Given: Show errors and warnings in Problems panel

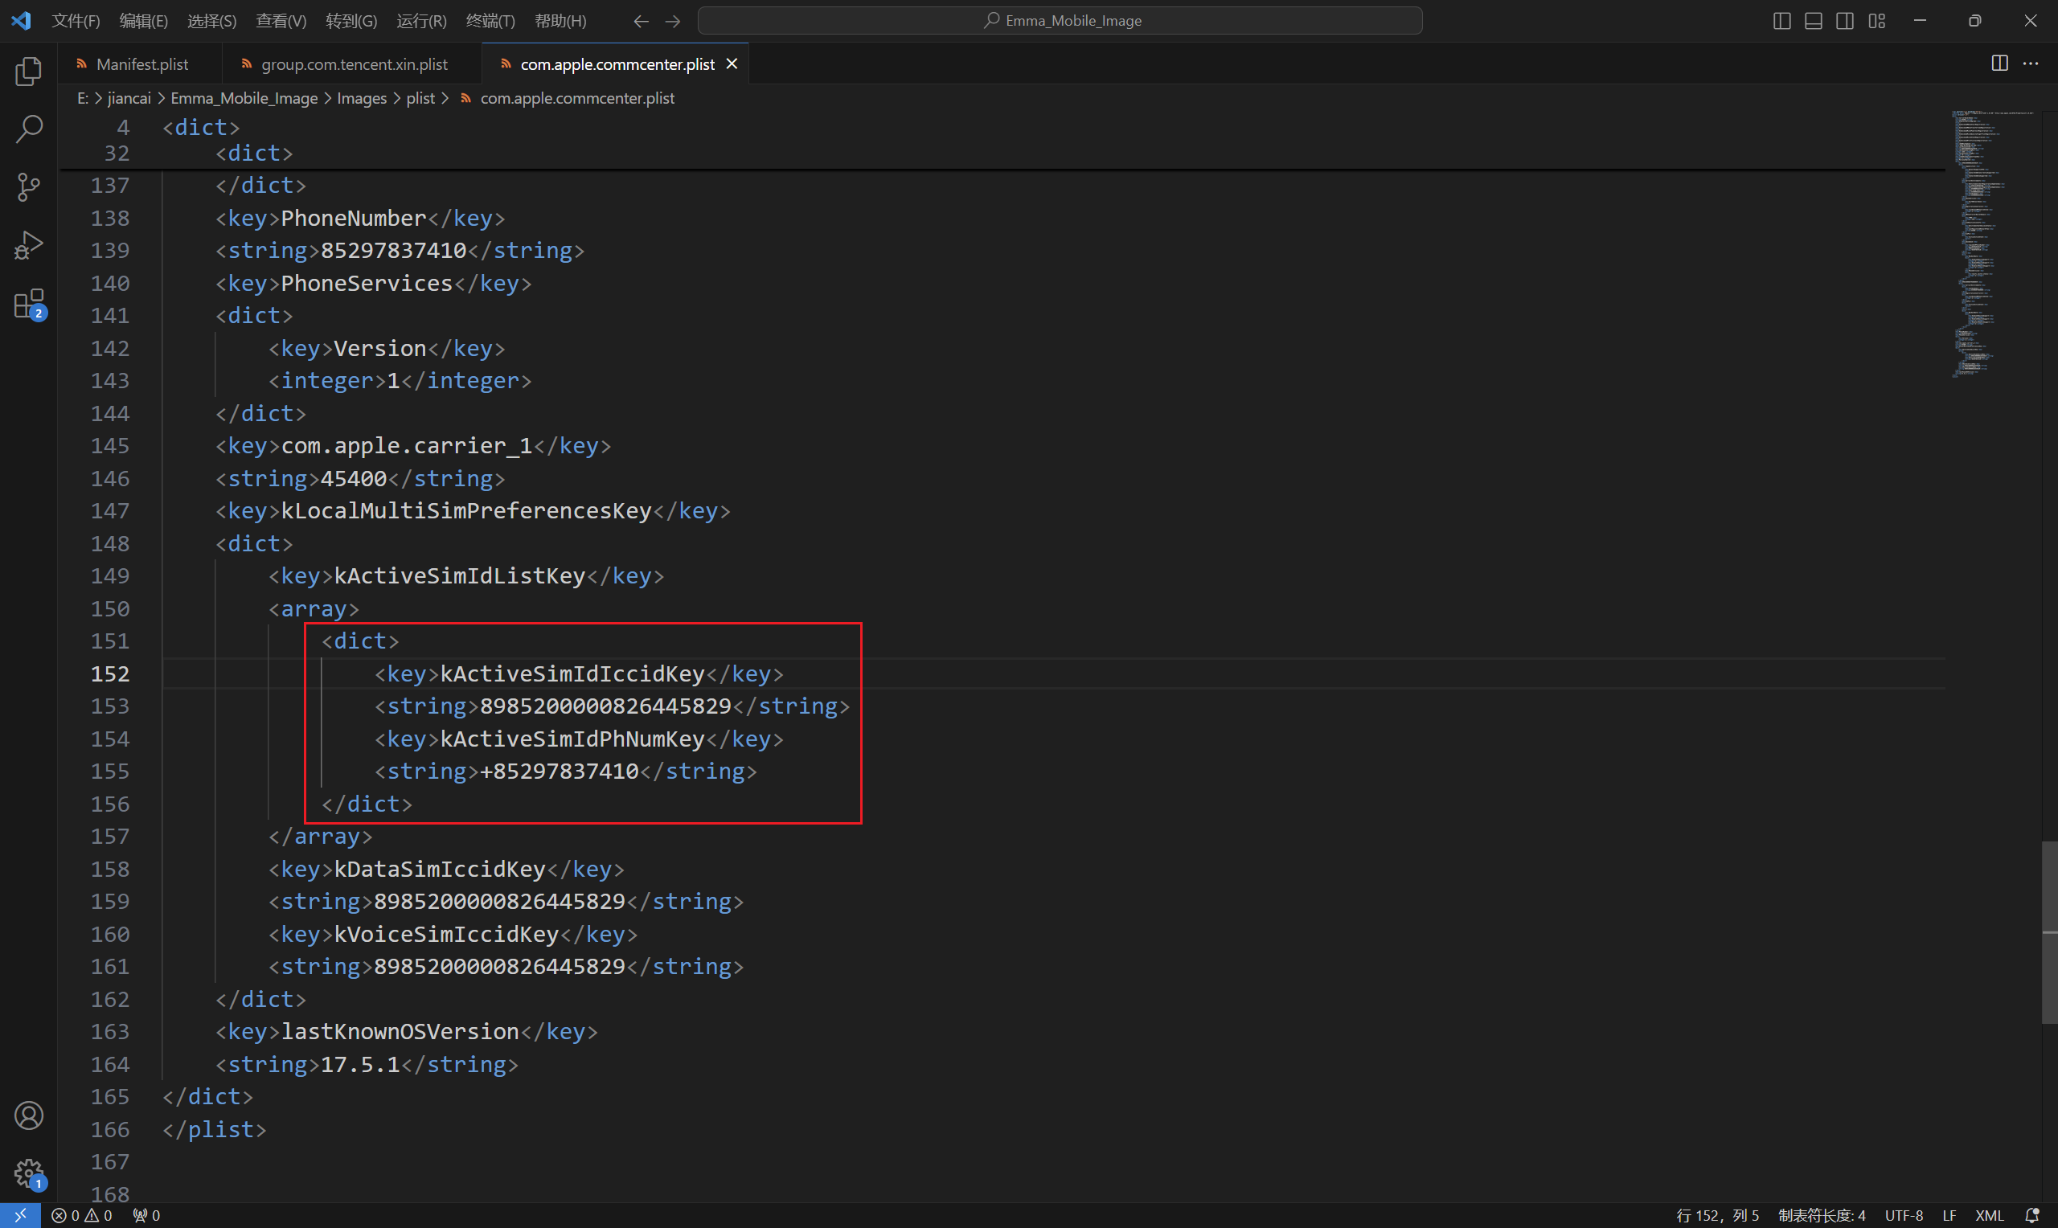Looking at the screenshot, I should [81, 1215].
